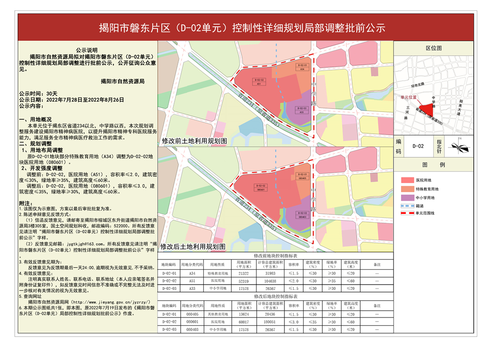
Task: Click the 修改后地块控制指标表 table title
Action: point(275,296)
